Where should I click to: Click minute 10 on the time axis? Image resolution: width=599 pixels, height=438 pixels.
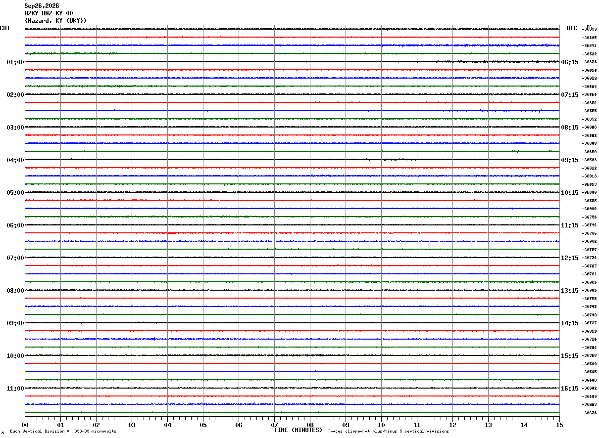click(381, 425)
